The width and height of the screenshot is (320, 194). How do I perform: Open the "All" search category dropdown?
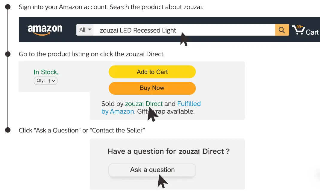pyautogui.click(x=85, y=30)
